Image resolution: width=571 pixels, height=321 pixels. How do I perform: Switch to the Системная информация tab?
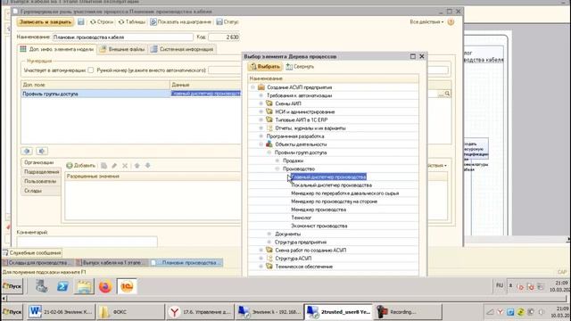point(182,49)
